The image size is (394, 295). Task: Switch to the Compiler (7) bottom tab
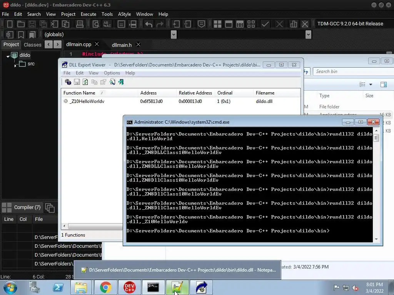coord(27,207)
